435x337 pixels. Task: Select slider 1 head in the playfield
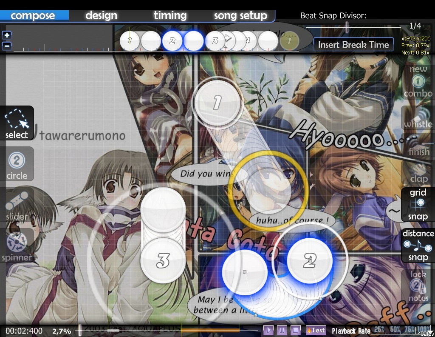(x=217, y=102)
